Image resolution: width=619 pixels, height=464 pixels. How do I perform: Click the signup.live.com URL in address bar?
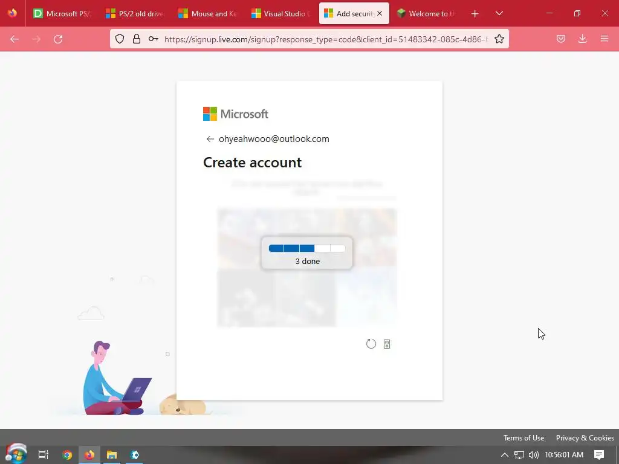(x=326, y=39)
